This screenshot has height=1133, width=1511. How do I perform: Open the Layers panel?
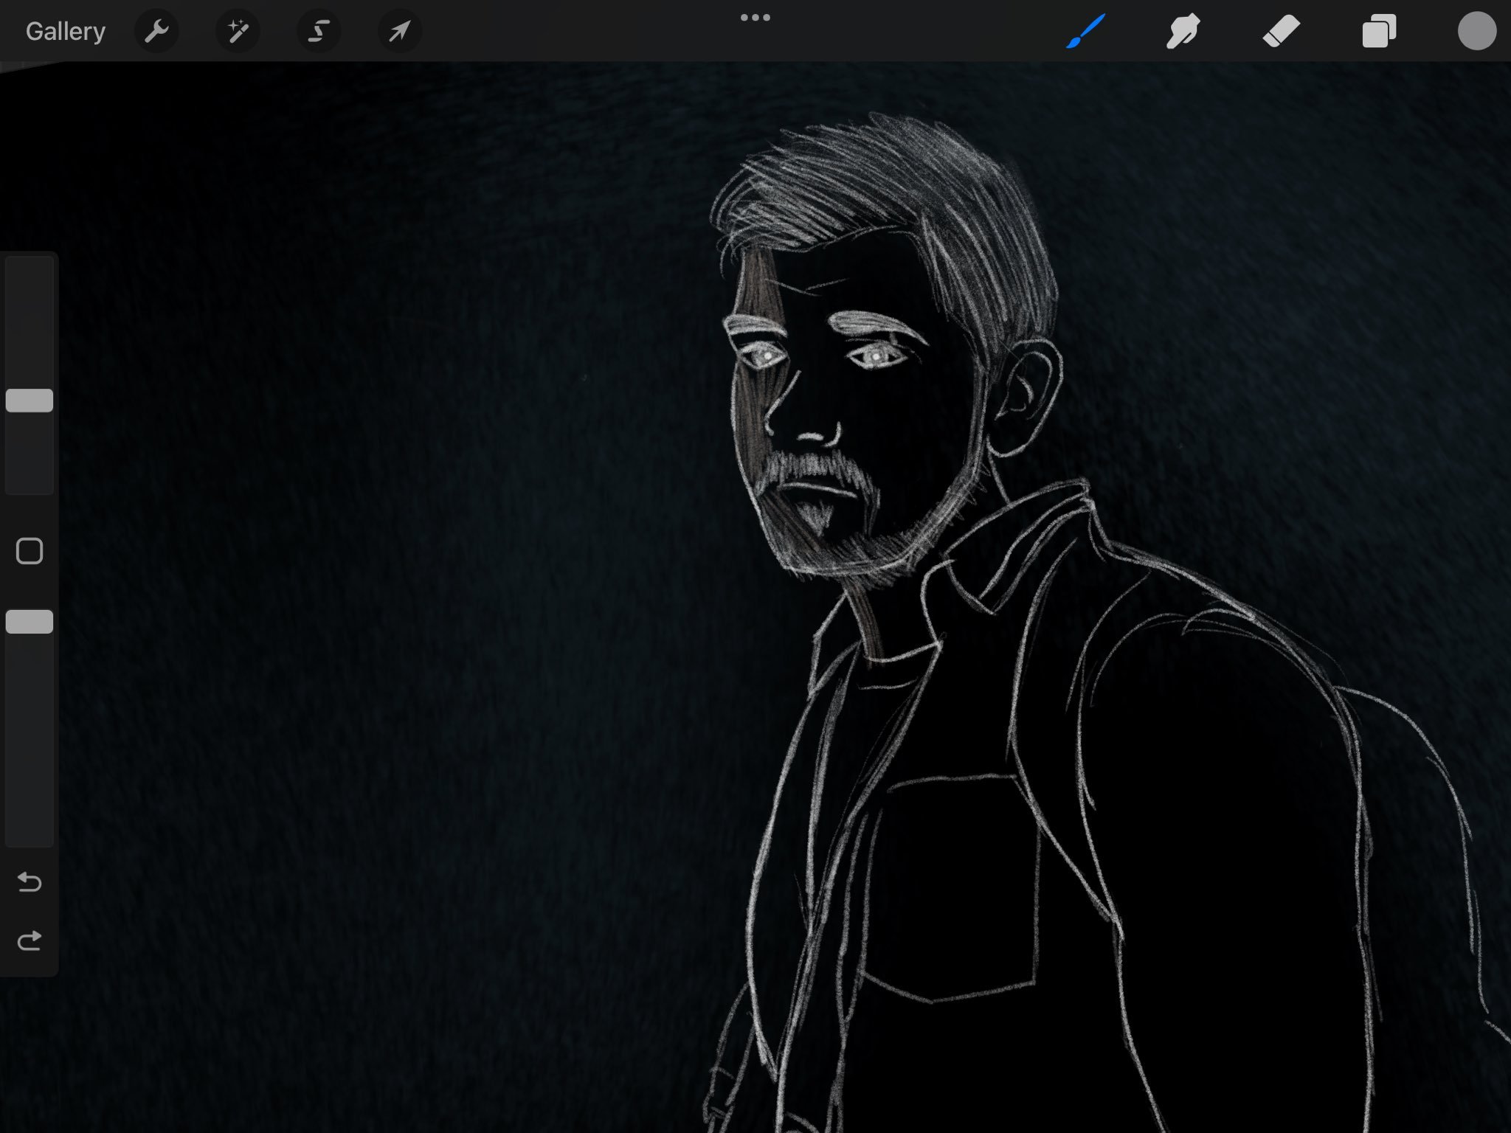click(1378, 32)
